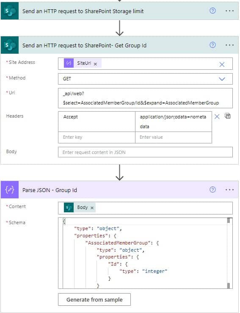Click the Content field in Parse JSON
Image resolution: width=240 pixels, height=313 pixels.
[145, 208]
